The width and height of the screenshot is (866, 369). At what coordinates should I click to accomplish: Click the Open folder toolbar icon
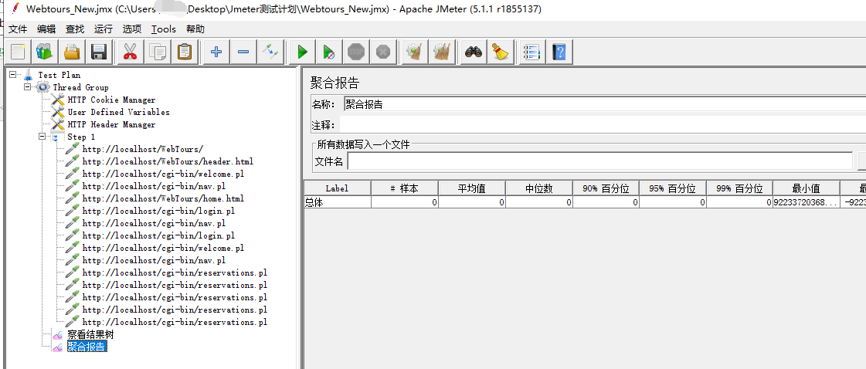(72, 52)
